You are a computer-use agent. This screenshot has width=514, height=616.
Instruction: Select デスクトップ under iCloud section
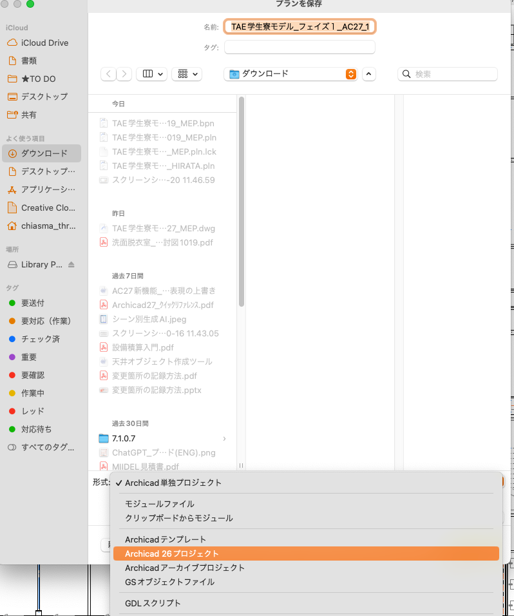[41, 97]
